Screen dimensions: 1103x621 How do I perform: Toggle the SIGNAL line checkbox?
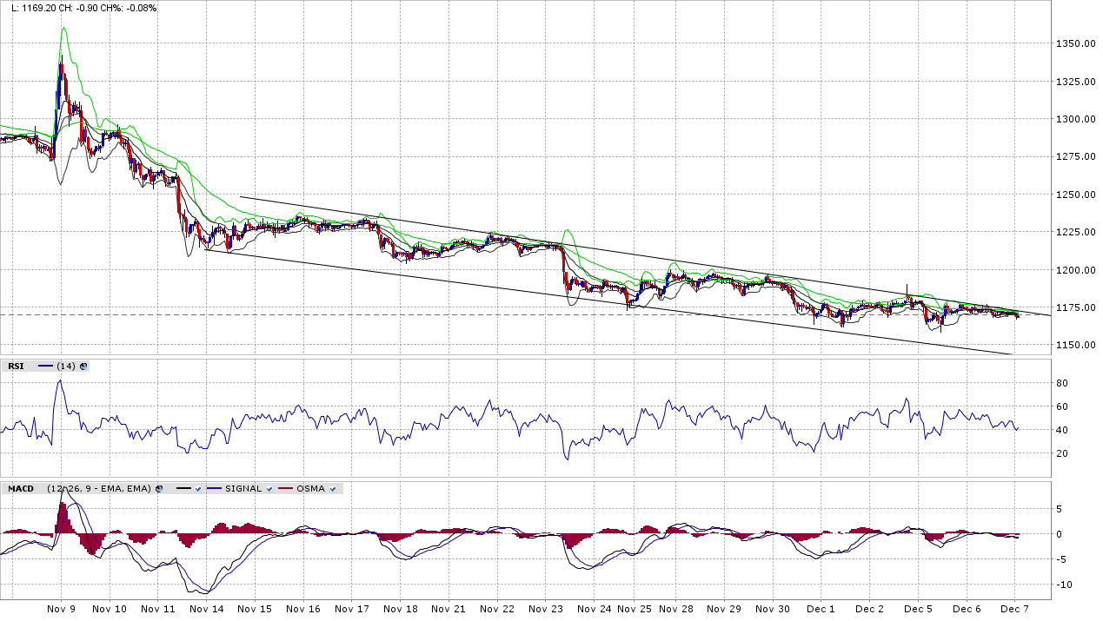click(x=270, y=489)
